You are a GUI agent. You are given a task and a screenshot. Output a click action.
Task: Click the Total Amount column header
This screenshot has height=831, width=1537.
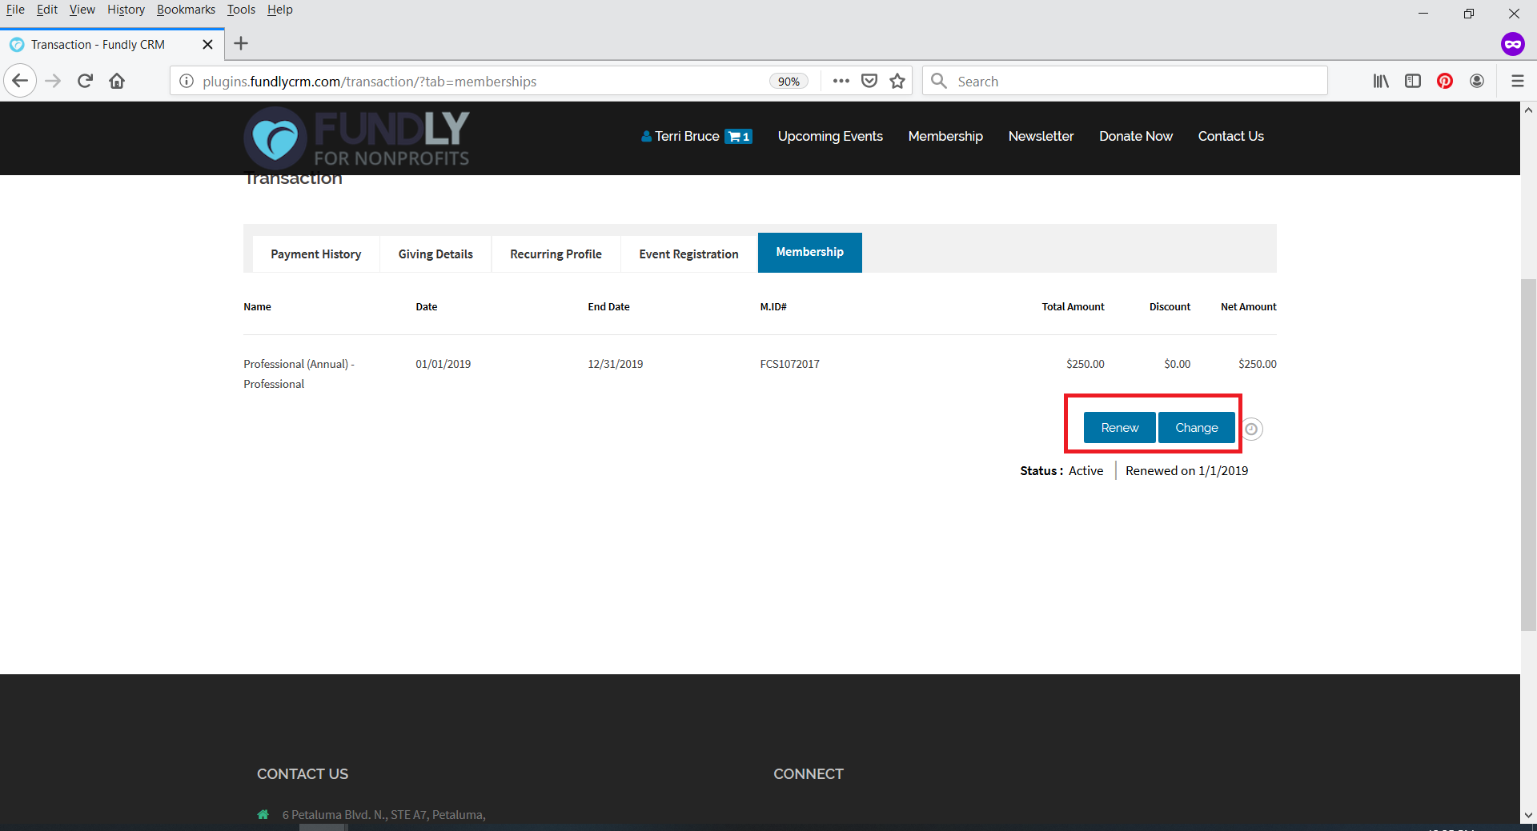click(1073, 307)
